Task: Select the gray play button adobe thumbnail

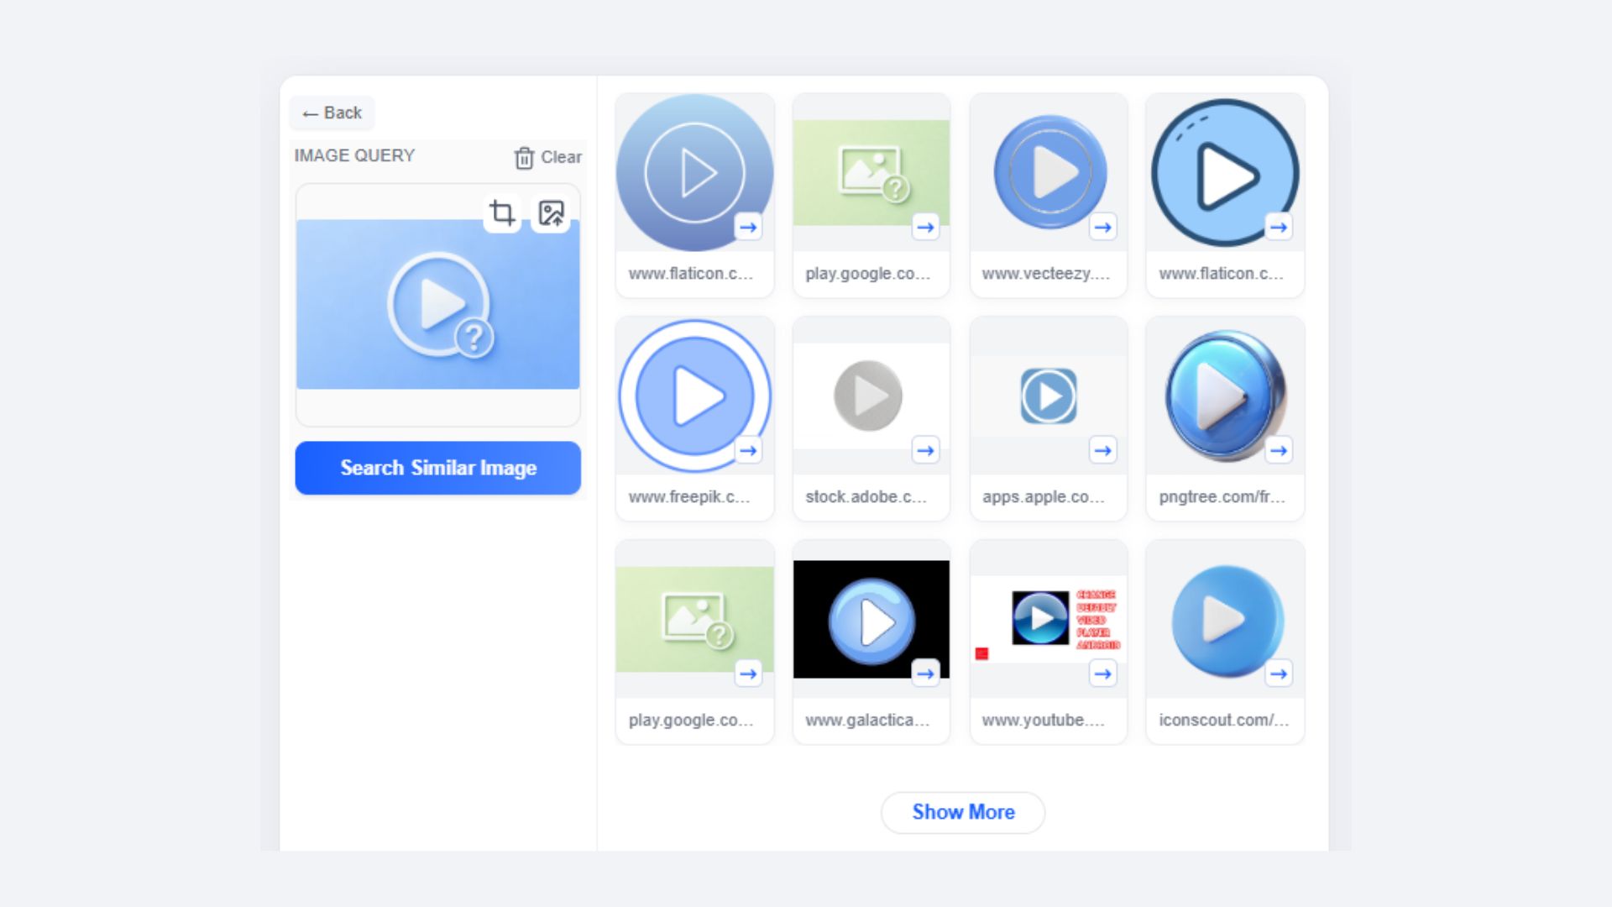Action: coord(867,395)
